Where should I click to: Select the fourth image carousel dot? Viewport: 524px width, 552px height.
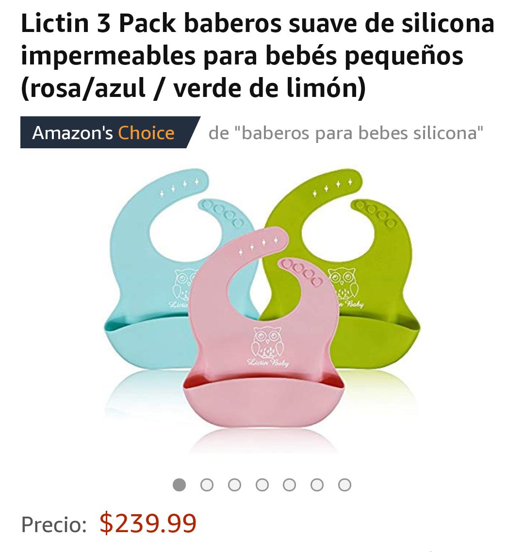262,485
